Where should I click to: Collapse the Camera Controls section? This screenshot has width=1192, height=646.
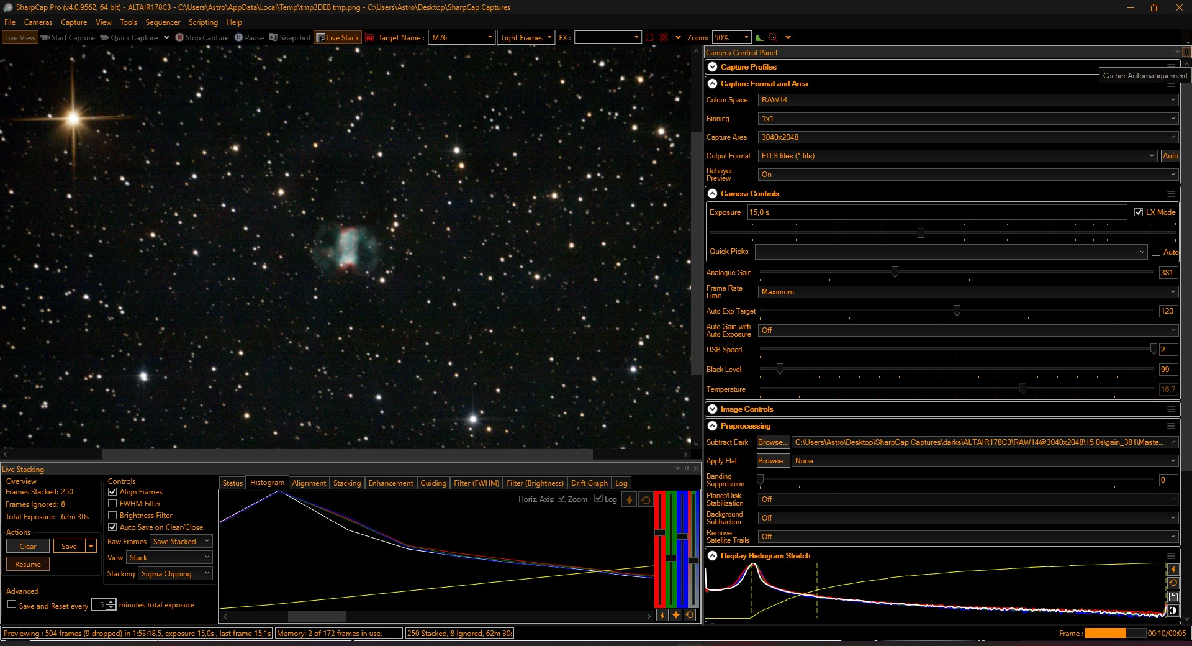(713, 194)
